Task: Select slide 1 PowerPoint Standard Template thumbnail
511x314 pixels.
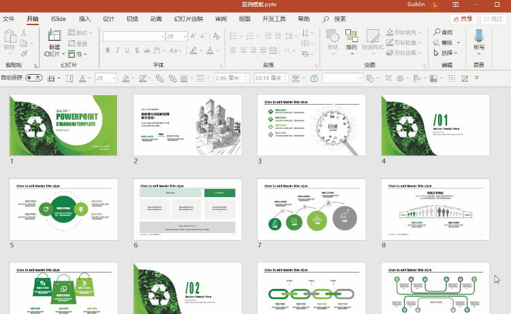Action: [x=63, y=125]
